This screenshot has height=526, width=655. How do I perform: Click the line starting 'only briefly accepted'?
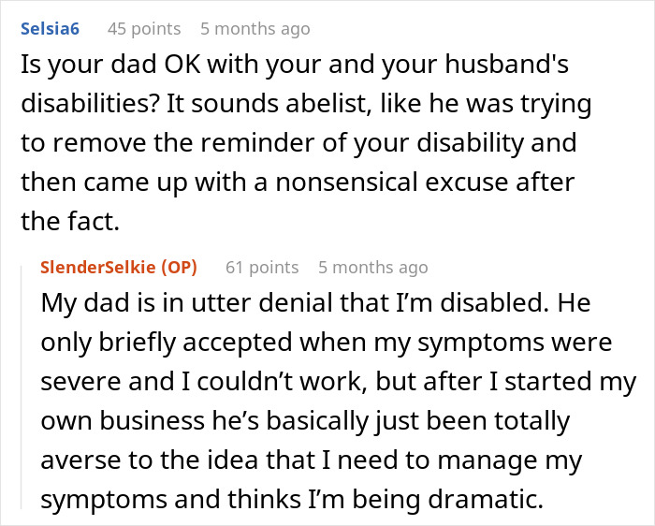click(326, 343)
